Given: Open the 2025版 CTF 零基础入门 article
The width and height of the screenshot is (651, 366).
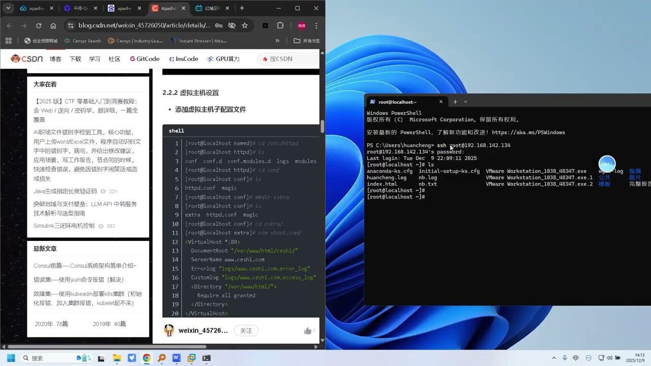Looking at the screenshot, I should [86, 110].
